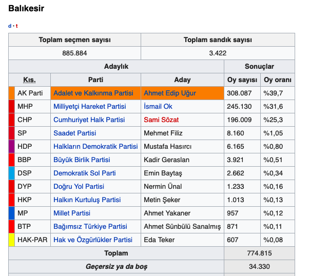Visit the Halkın Kurtuluş Partisi link
The width and height of the screenshot is (309, 276).
tap(87, 200)
